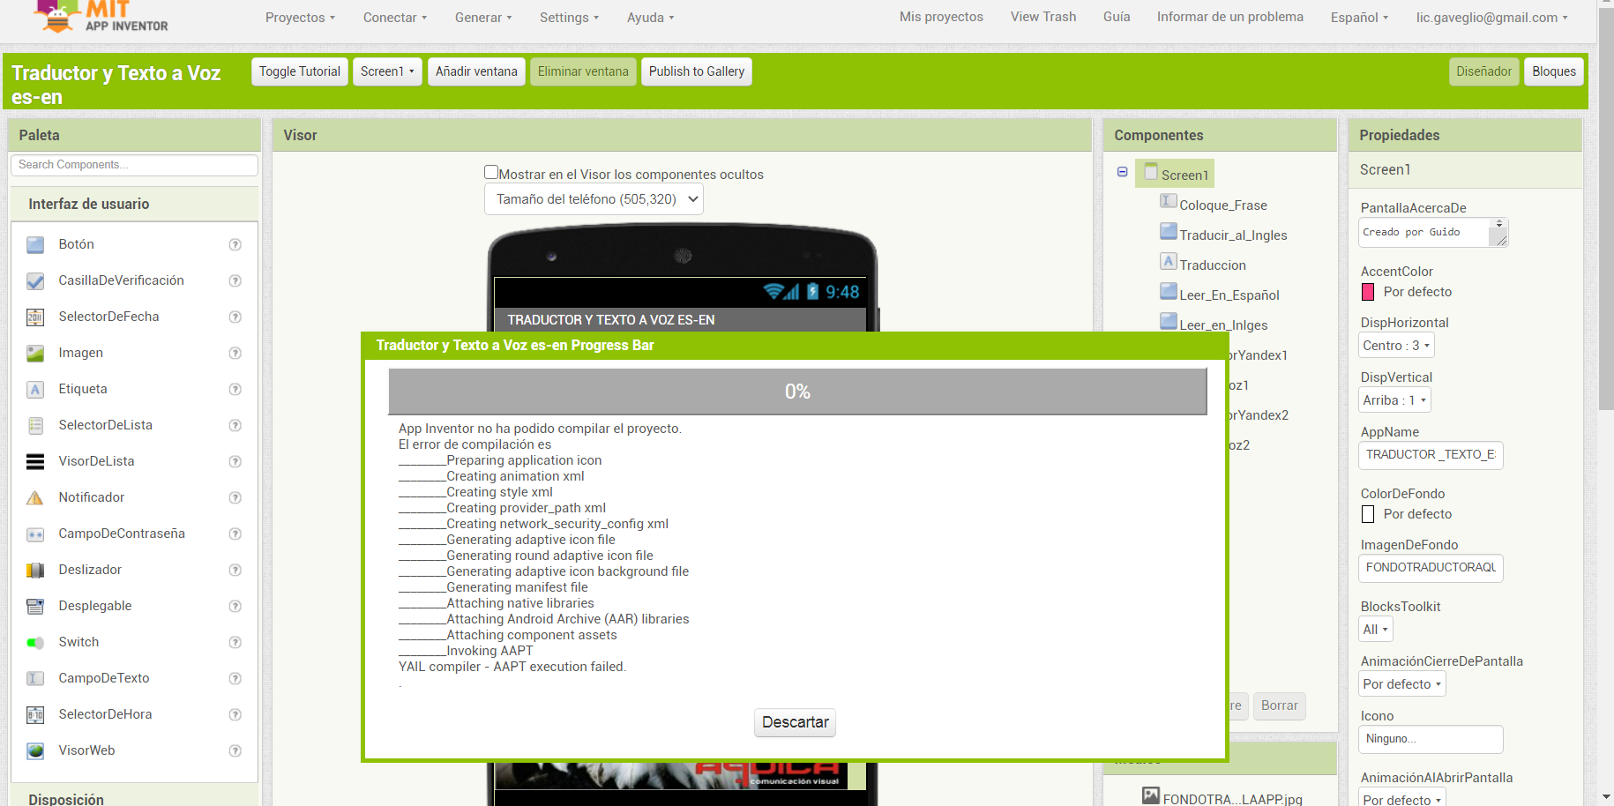
Task: Open help for VisorWeb component
Action: click(235, 751)
